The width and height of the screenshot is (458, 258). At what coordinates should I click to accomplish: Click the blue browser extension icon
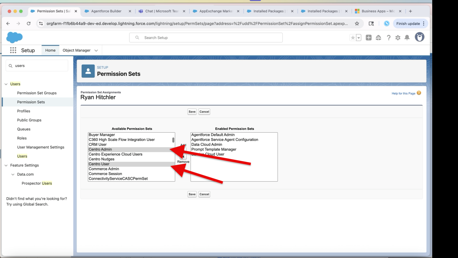click(x=387, y=24)
